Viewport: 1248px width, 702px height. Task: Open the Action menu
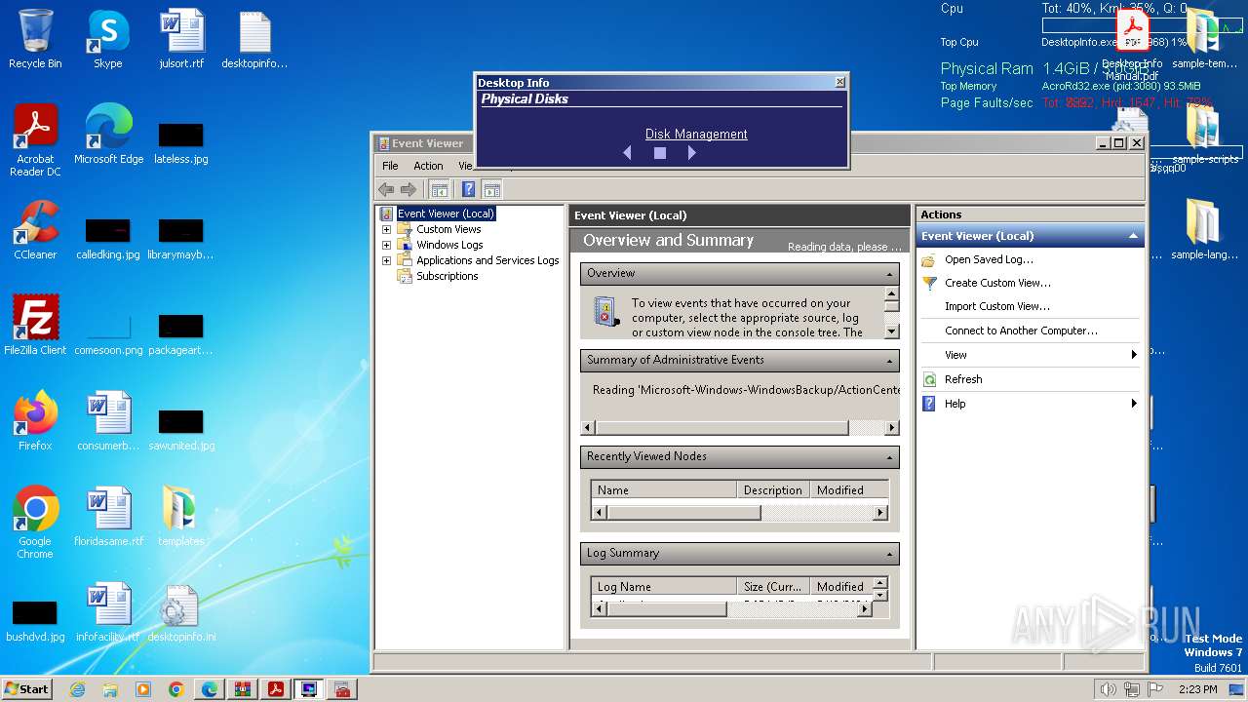[x=428, y=166]
